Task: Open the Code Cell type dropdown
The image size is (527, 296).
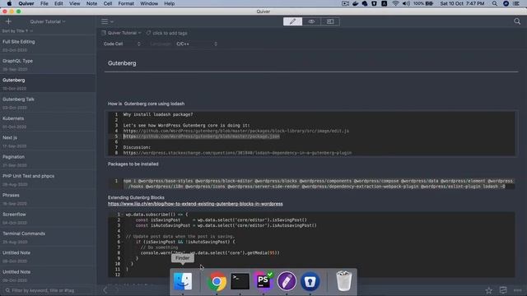Action: pos(122,44)
